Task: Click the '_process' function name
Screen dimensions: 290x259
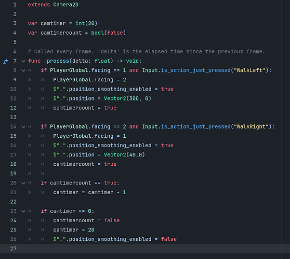Action: [57, 61]
